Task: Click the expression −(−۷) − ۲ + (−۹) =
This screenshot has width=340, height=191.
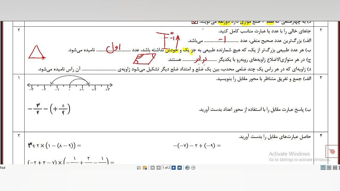Action: (197, 146)
